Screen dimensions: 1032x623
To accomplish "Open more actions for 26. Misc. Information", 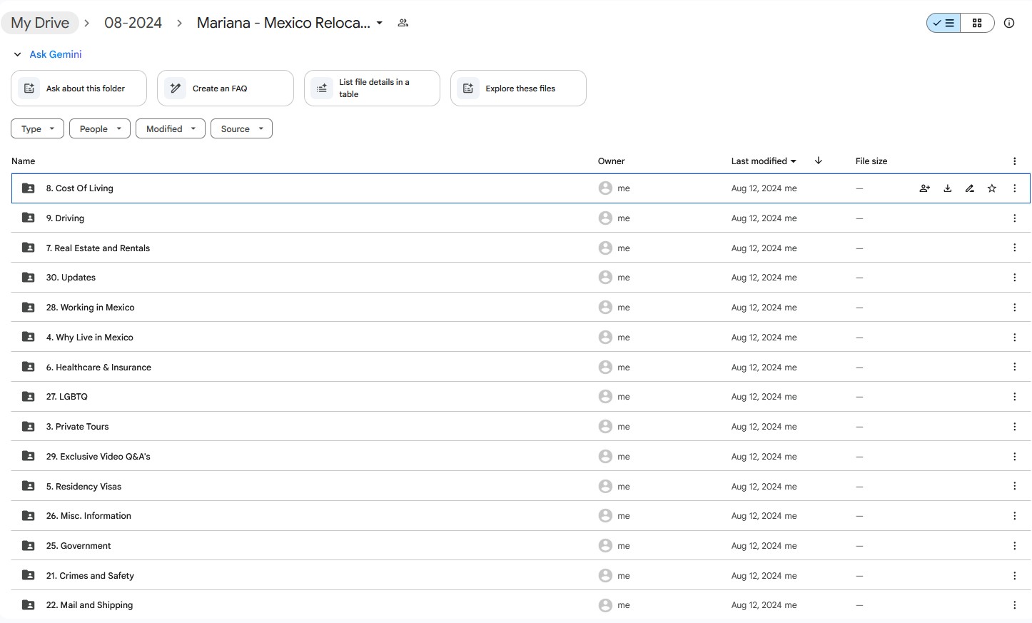I will point(1015,516).
